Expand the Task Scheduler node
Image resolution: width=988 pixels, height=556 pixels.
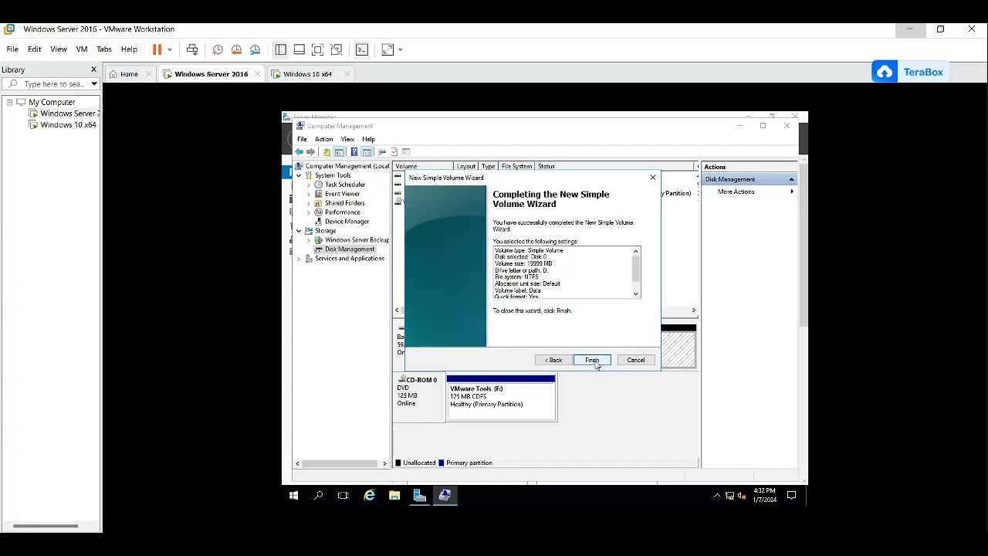point(308,185)
